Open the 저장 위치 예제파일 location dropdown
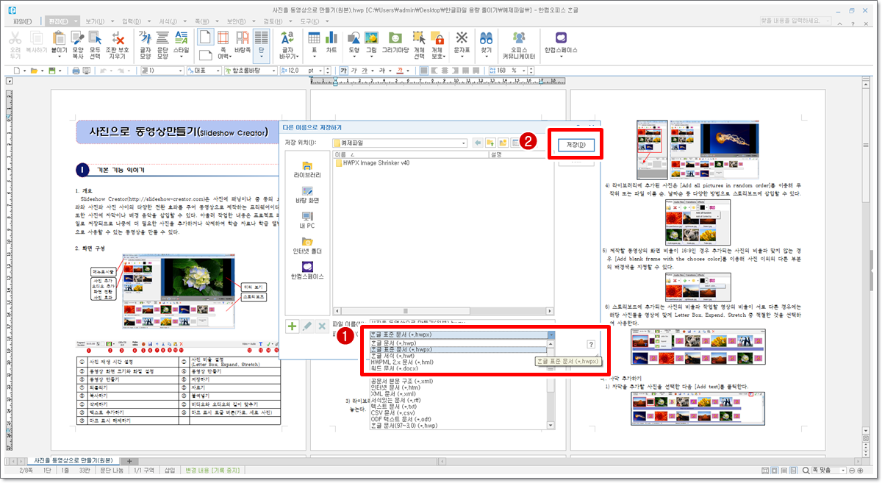 click(x=465, y=143)
